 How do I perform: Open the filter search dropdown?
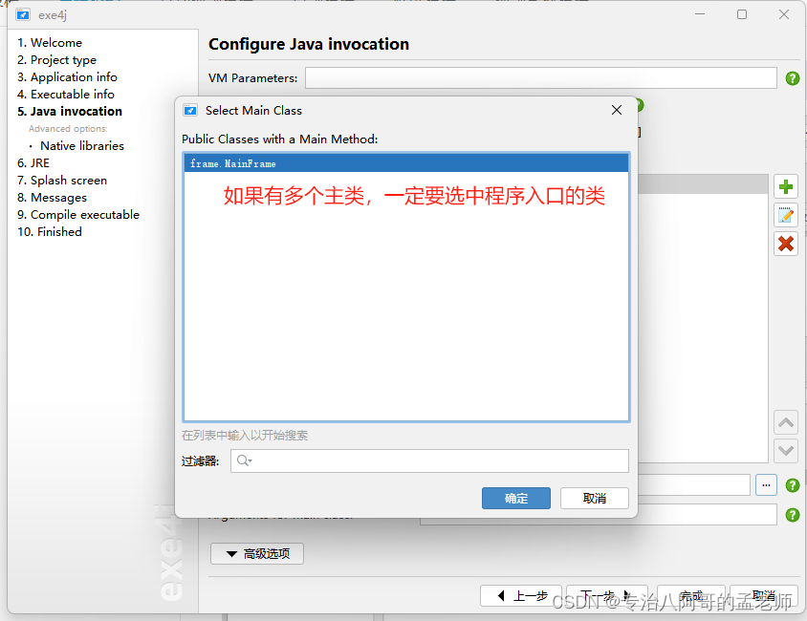pos(249,460)
